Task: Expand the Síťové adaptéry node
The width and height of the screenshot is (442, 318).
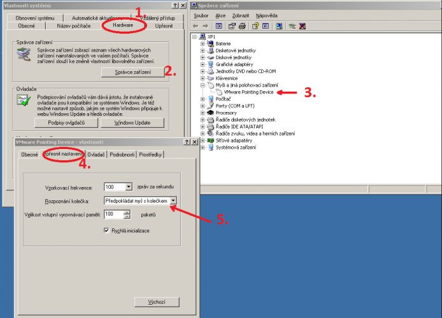Action: point(203,141)
